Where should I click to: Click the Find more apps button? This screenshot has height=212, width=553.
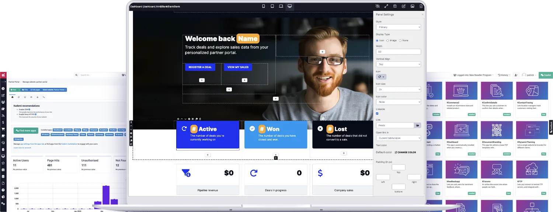26,131
